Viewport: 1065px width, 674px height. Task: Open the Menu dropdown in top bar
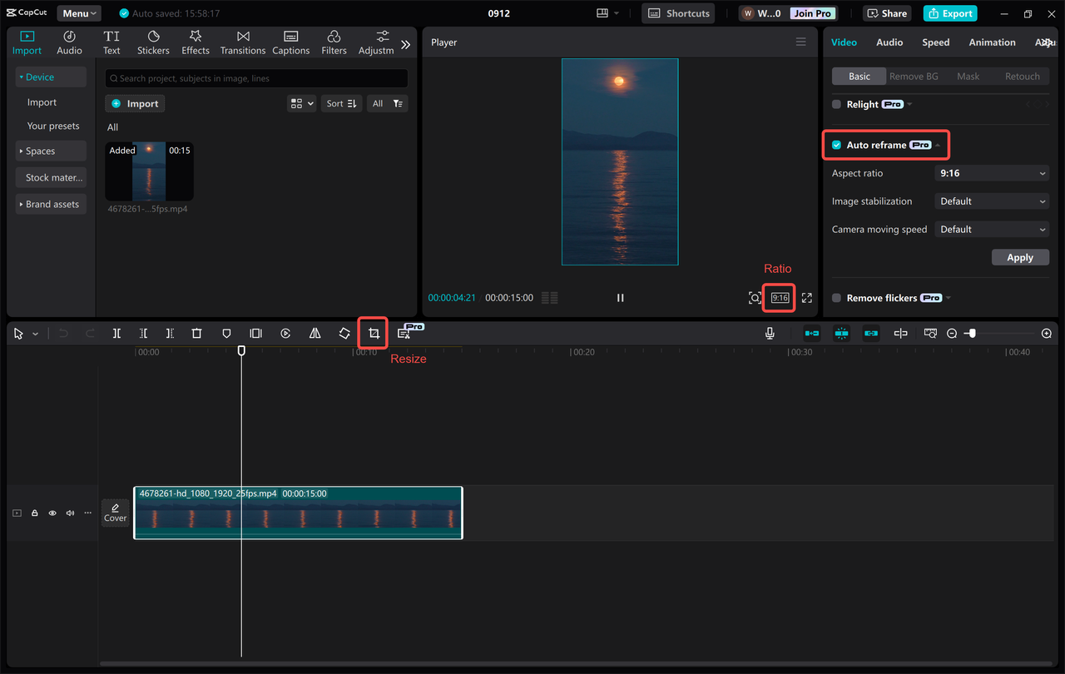point(78,12)
